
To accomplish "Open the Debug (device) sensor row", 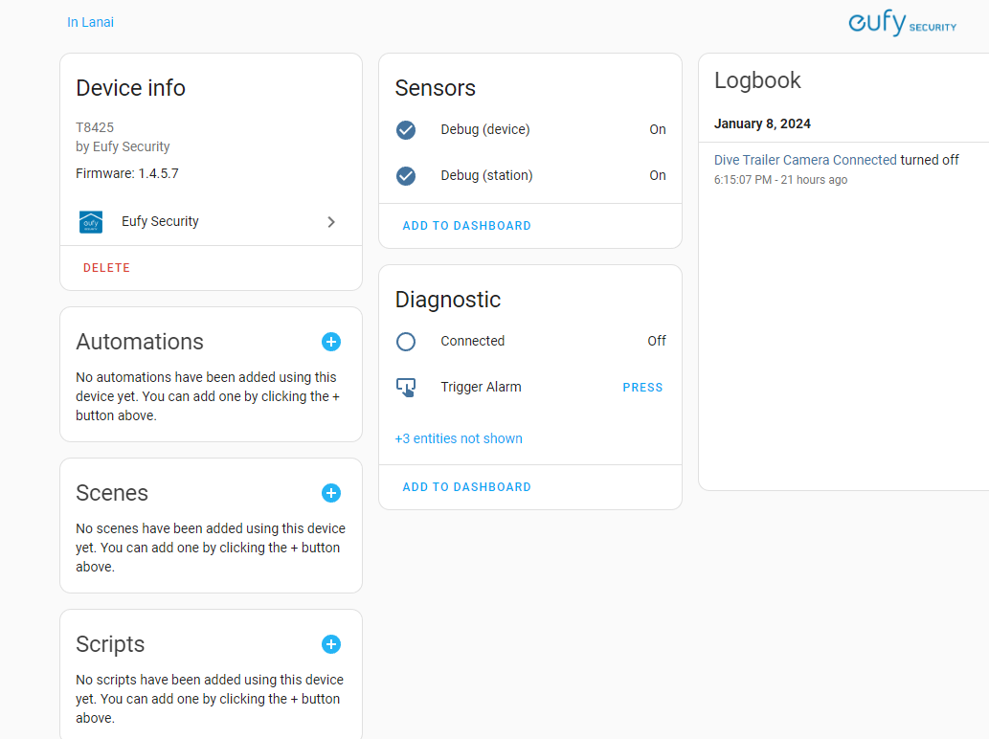I will pyautogui.click(x=530, y=130).
